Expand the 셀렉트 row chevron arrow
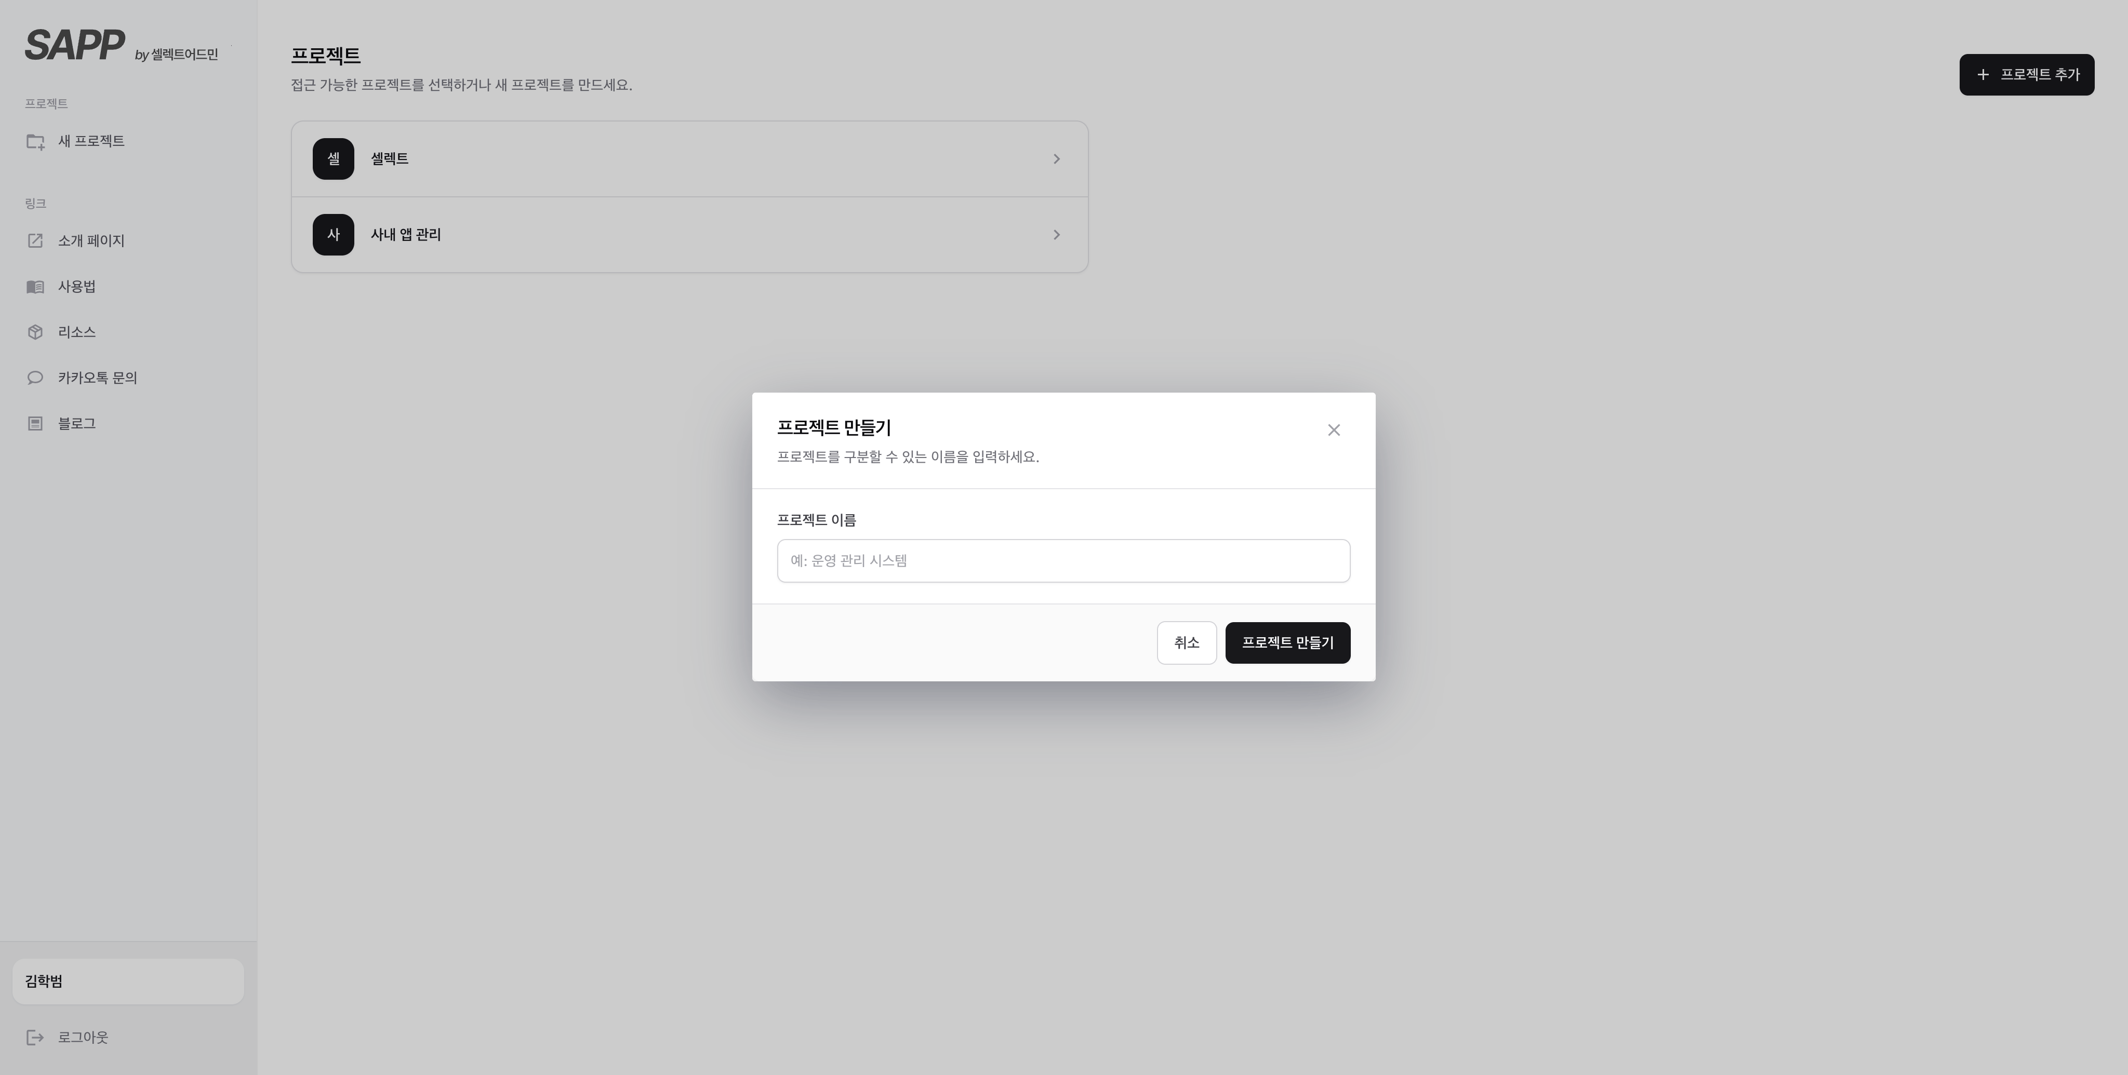 point(1057,158)
